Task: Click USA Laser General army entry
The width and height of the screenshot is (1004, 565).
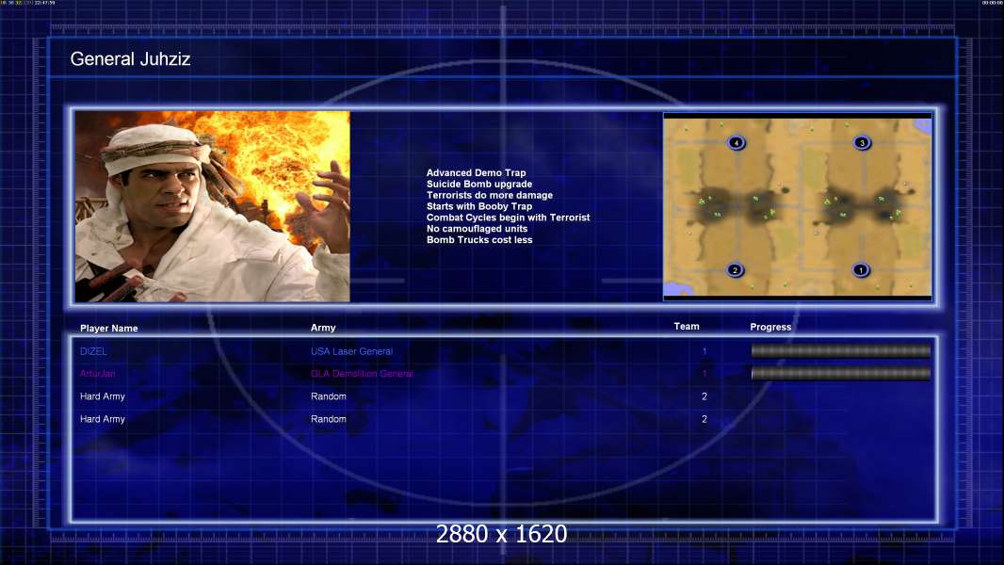Action: (x=351, y=351)
